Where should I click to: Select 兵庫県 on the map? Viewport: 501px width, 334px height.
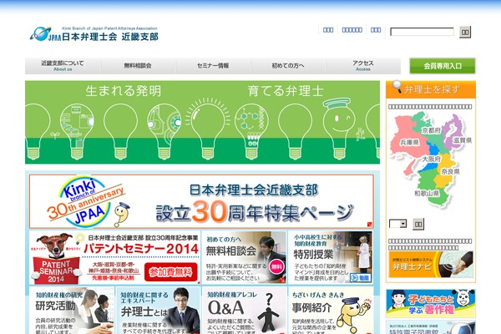tap(409, 143)
